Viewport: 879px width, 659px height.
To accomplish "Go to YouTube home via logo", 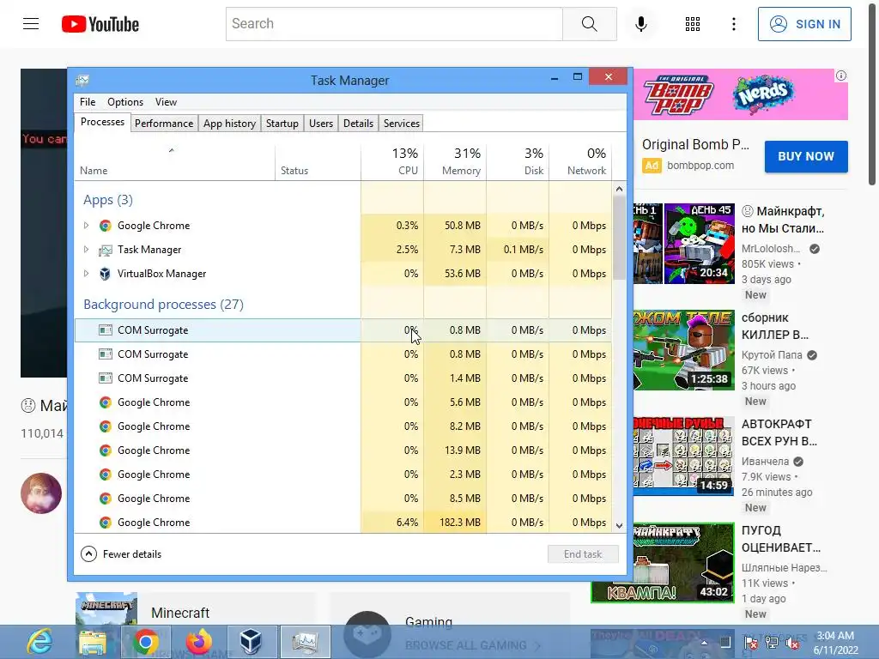I will [x=100, y=24].
